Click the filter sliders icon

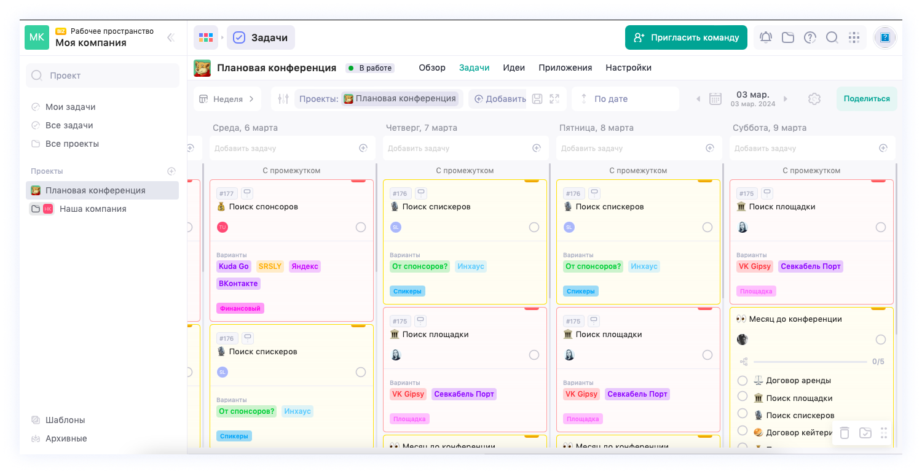(x=283, y=99)
